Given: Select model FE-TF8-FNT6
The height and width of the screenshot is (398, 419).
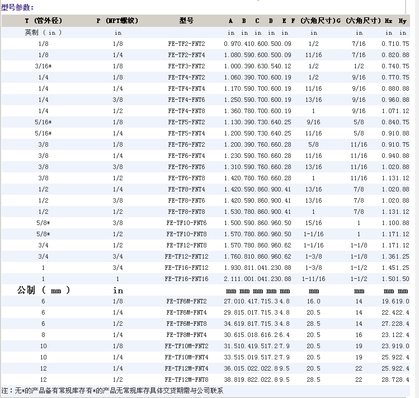Looking at the screenshot, I should 186,201.
